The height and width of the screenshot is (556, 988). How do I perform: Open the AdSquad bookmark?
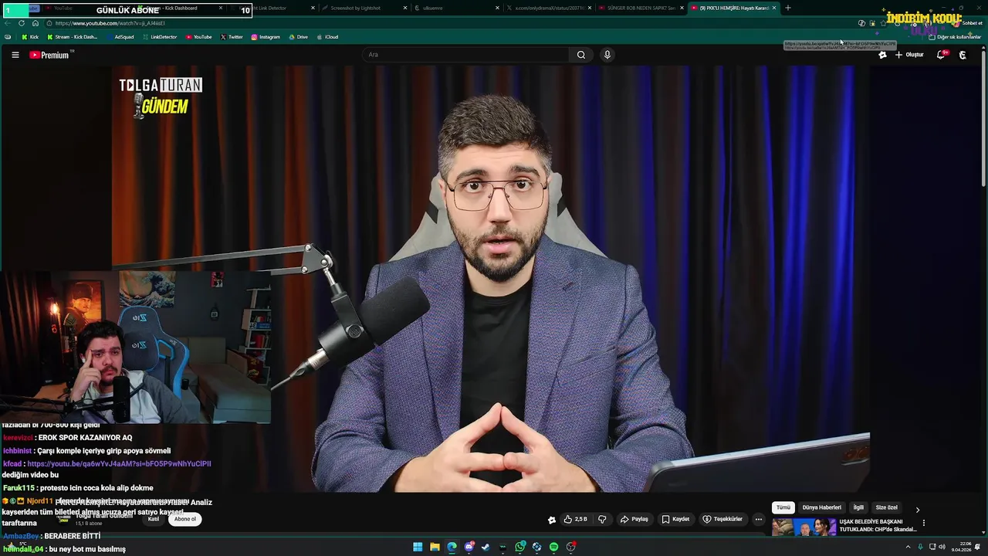120,37
